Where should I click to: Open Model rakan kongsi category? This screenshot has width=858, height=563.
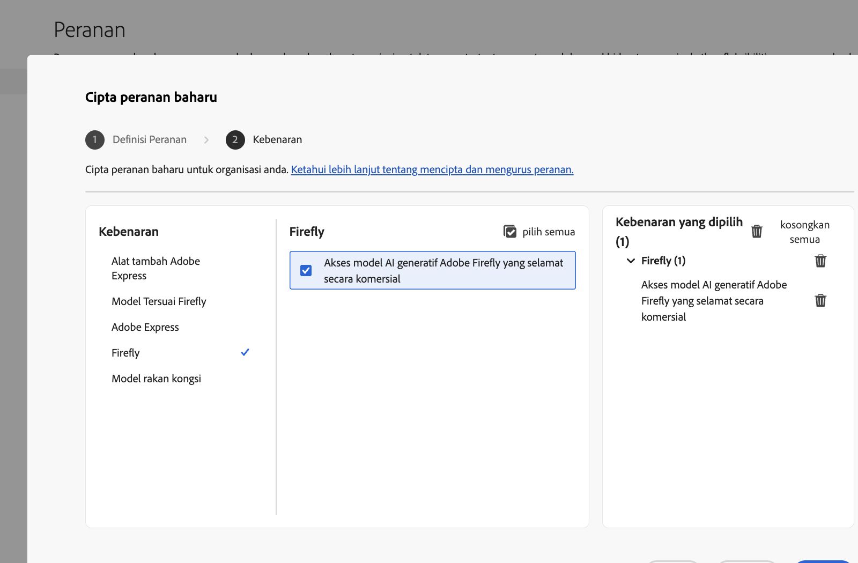point(156,379)
